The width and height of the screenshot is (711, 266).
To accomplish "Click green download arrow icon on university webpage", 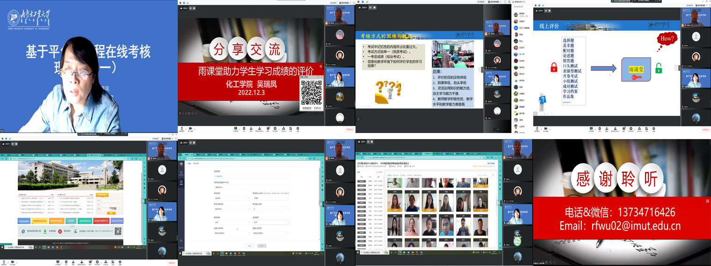I will click(x=45, y=231).
